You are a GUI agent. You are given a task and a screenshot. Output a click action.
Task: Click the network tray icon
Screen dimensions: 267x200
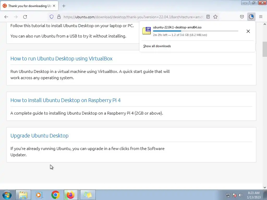point(228,195)
